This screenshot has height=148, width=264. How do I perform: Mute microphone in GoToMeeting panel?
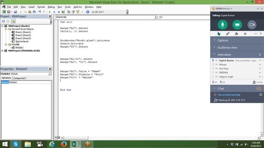click(x=223, y=25)
